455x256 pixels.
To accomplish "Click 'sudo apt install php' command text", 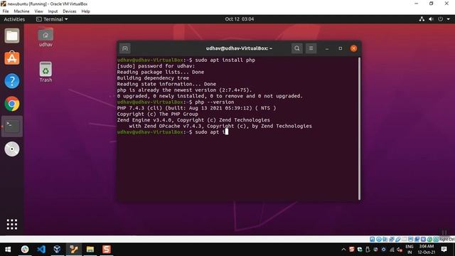I will (225, 60).
